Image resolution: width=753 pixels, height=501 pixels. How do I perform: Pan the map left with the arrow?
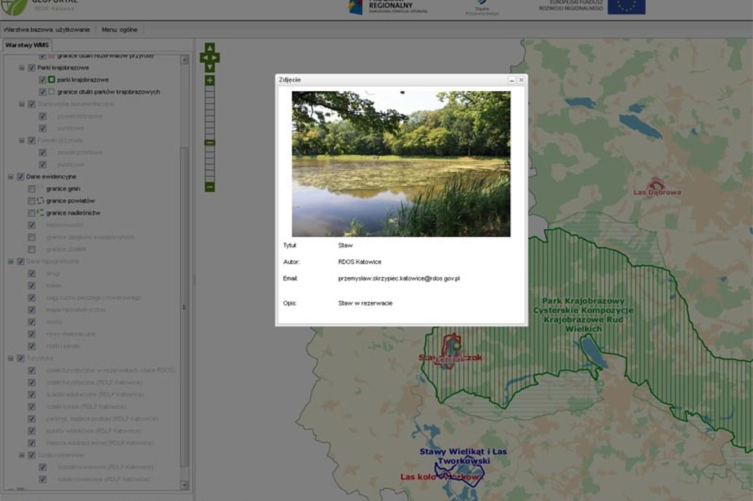[204, 58]
